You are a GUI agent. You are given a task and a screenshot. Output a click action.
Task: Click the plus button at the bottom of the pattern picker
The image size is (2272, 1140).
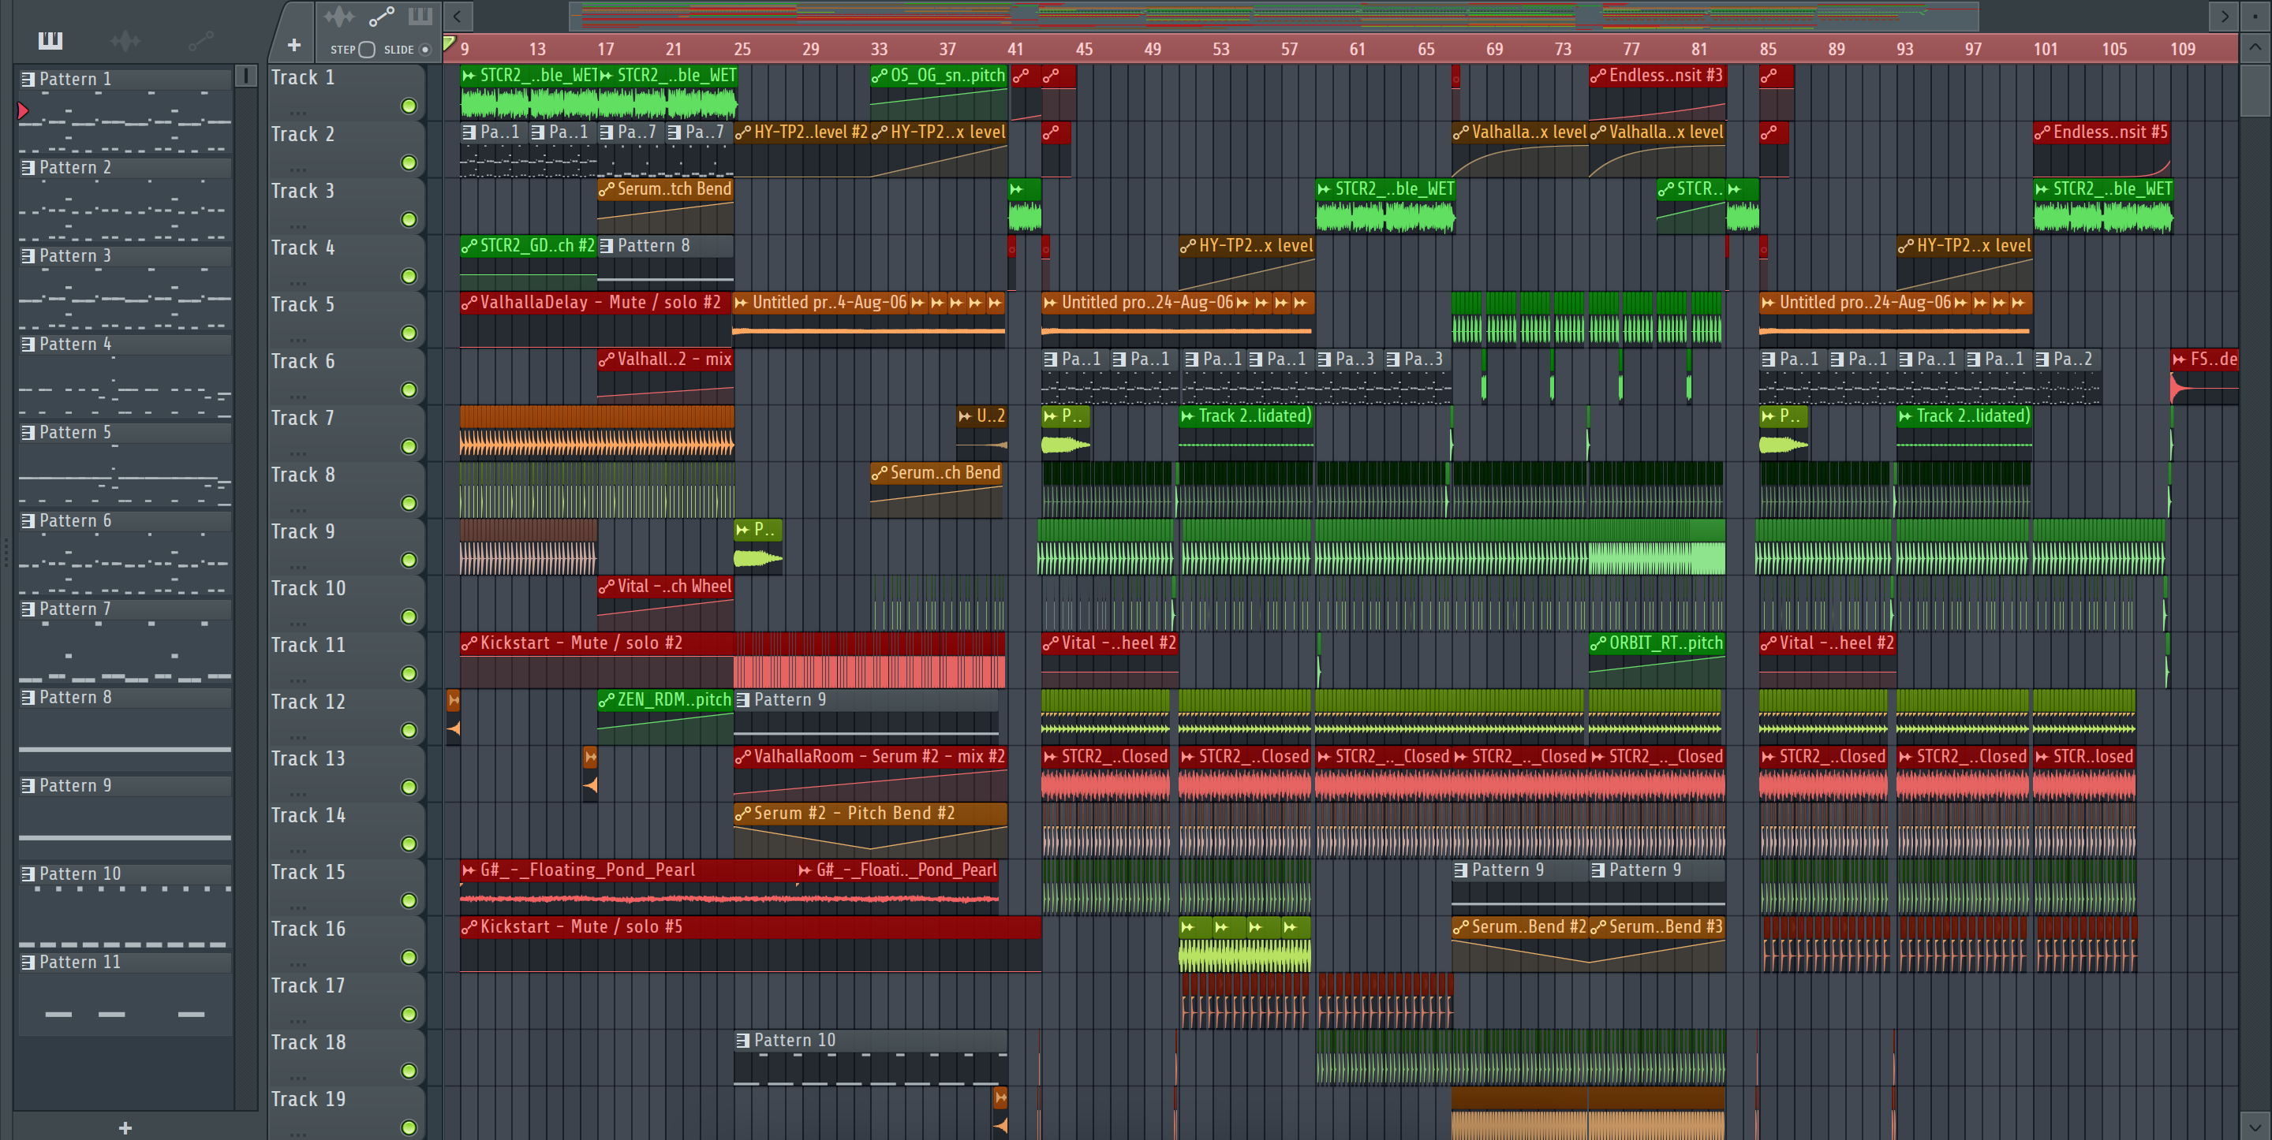(x=125, y=1127)
